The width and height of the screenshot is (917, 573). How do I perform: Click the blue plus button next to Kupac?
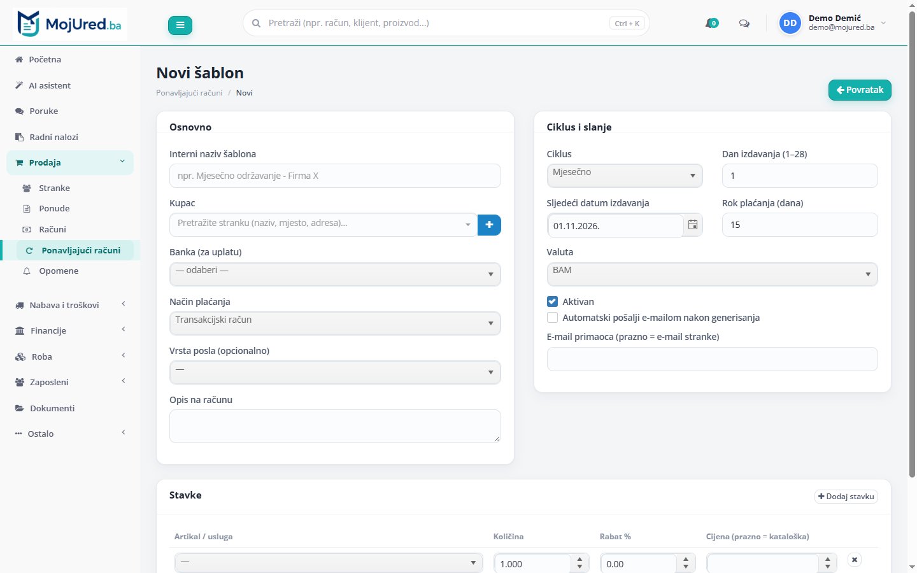point(489,225)
